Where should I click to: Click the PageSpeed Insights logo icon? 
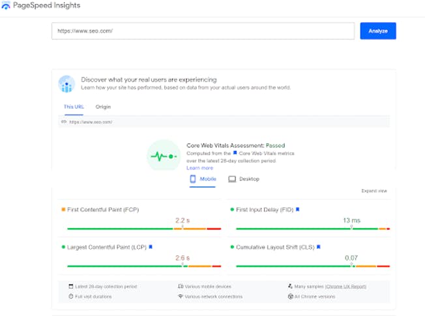click(x=6, y=6)
